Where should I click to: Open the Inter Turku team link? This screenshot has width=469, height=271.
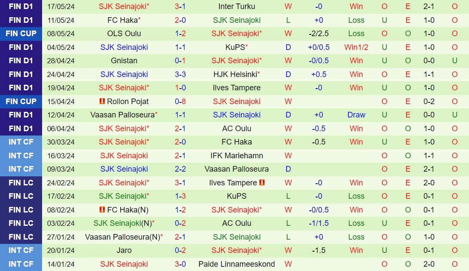point(236,6)
